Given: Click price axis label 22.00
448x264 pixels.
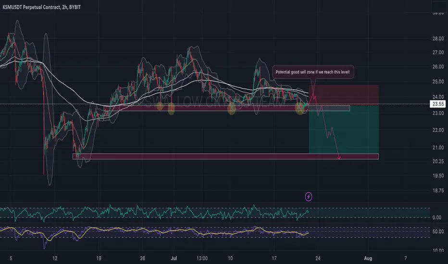Looking at the screenshot, I should [438, 130].
